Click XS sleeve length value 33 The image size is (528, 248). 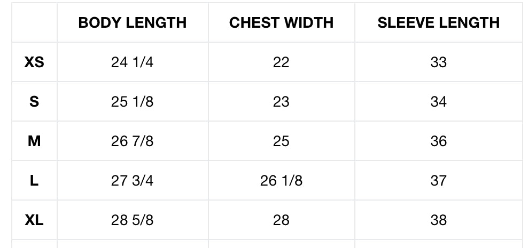438,62
